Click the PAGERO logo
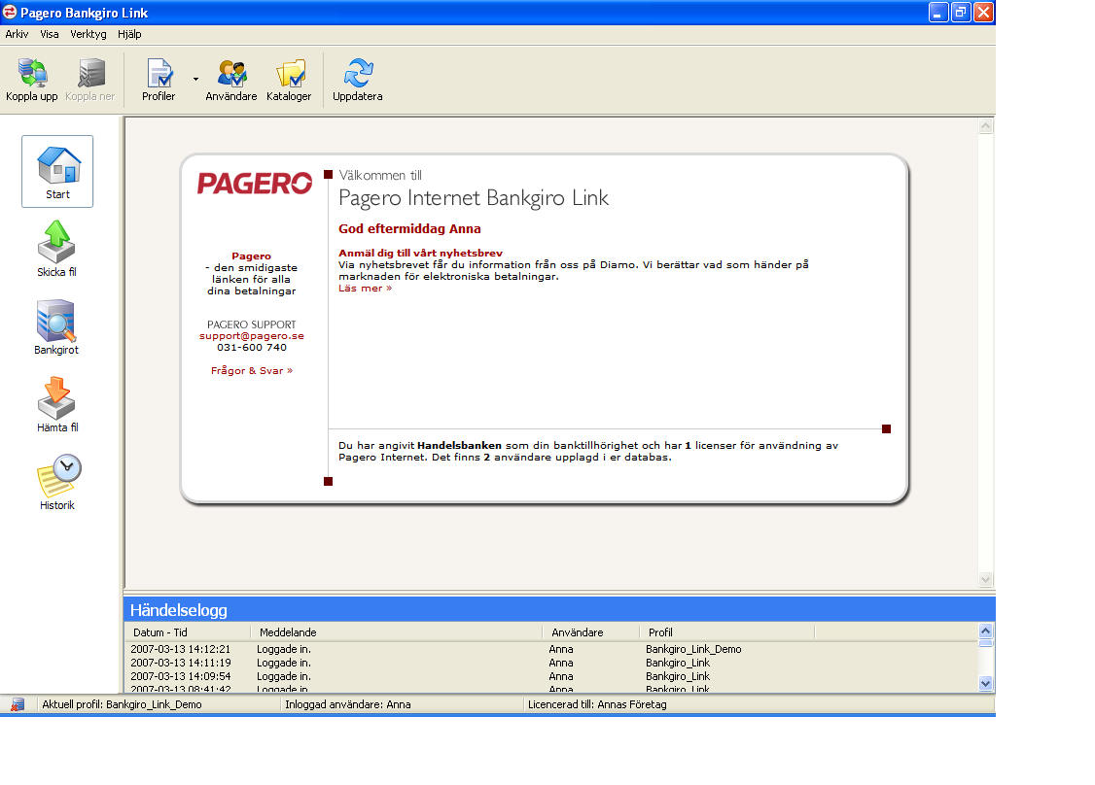The image size is (1095, 785). coord(255,183)
